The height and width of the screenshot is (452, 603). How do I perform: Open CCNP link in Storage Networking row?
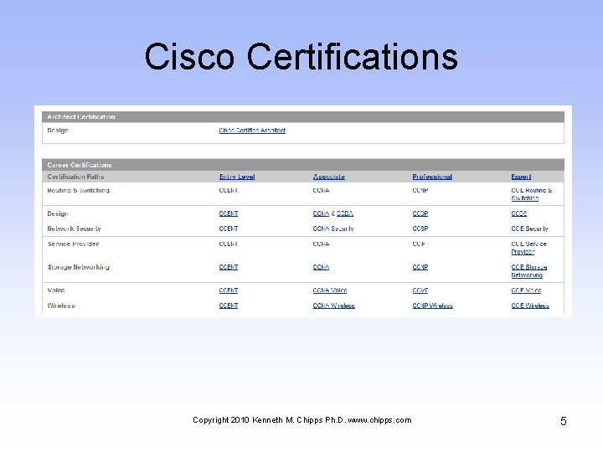[x=420, y=267]
